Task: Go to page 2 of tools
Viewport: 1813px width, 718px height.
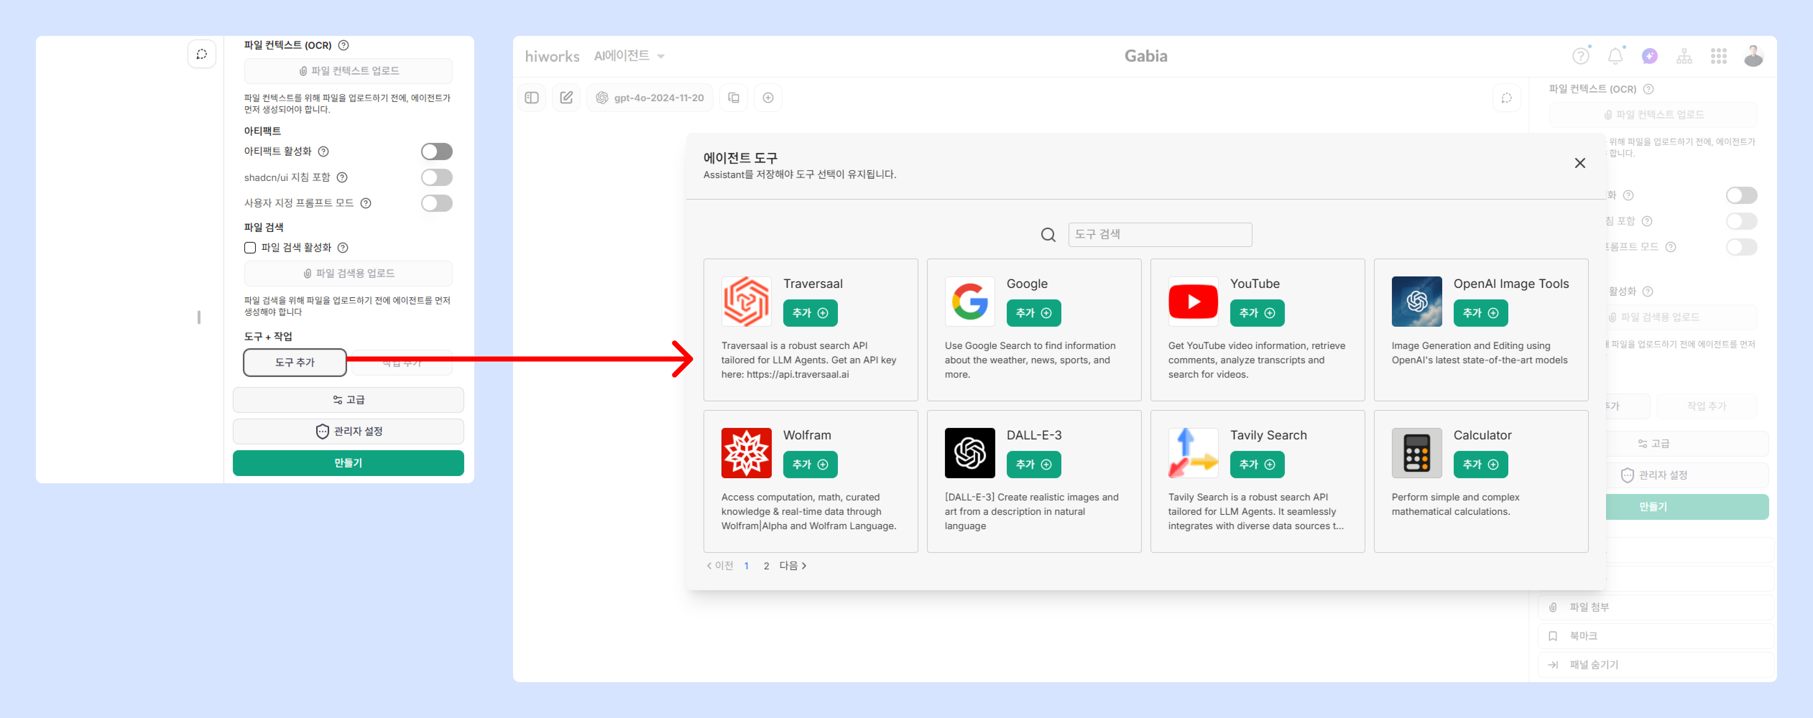Action: click(x=766, y=566)
